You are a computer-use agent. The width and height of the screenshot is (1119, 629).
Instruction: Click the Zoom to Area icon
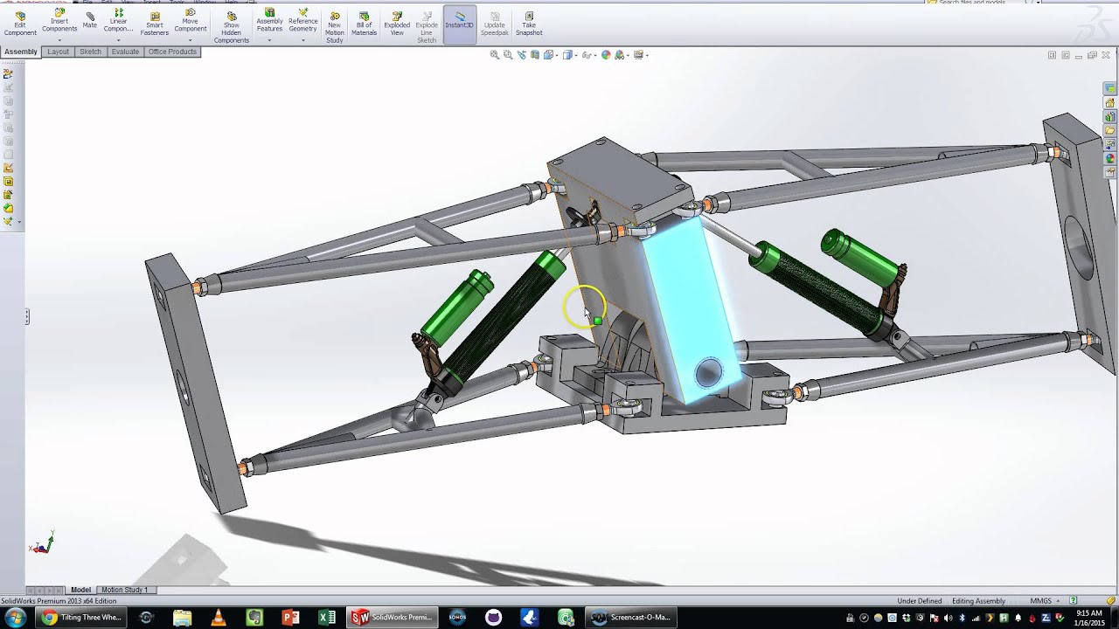(508, 55)
